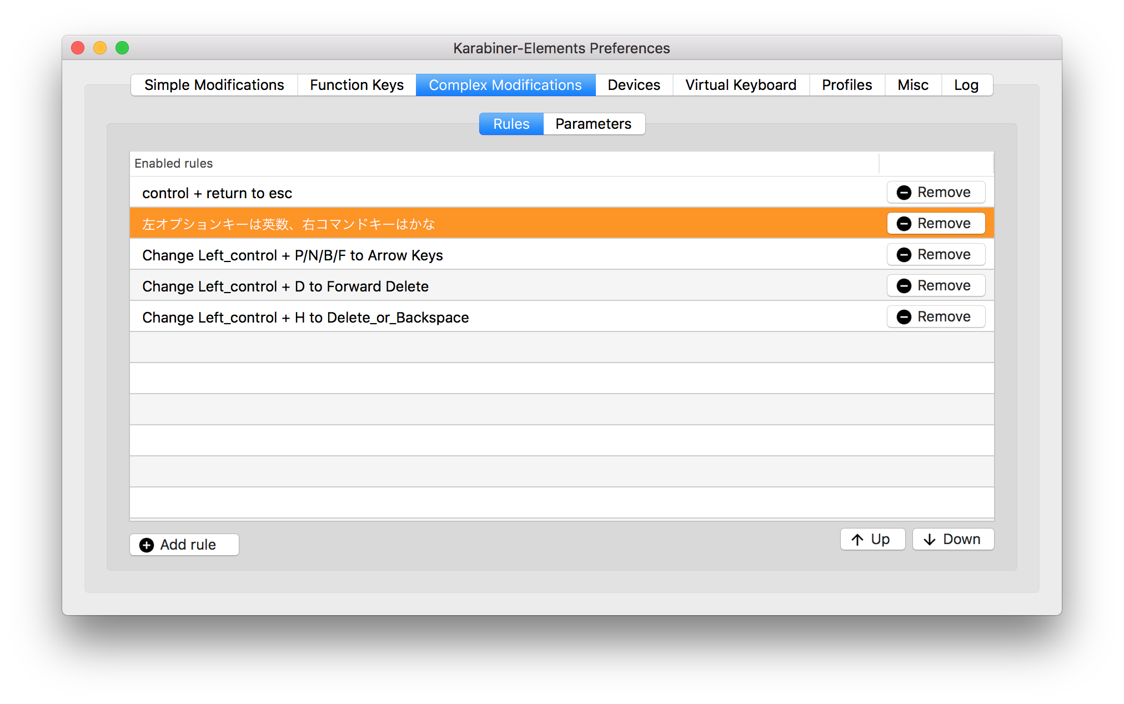Screen dimensions: 1124x704
Task: Click the Misc tab
Action: (x=913, y=84)
